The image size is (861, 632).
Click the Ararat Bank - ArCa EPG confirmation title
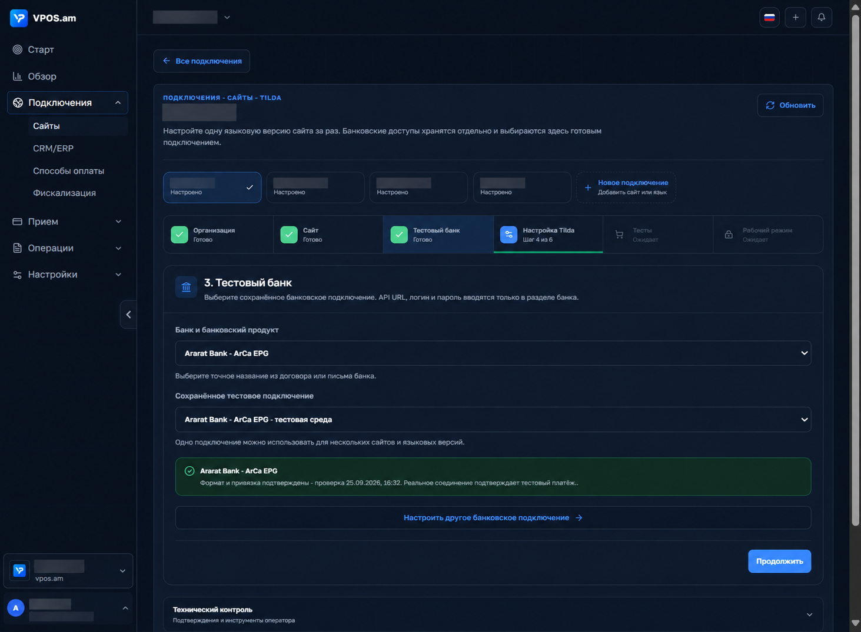[238, 471]
